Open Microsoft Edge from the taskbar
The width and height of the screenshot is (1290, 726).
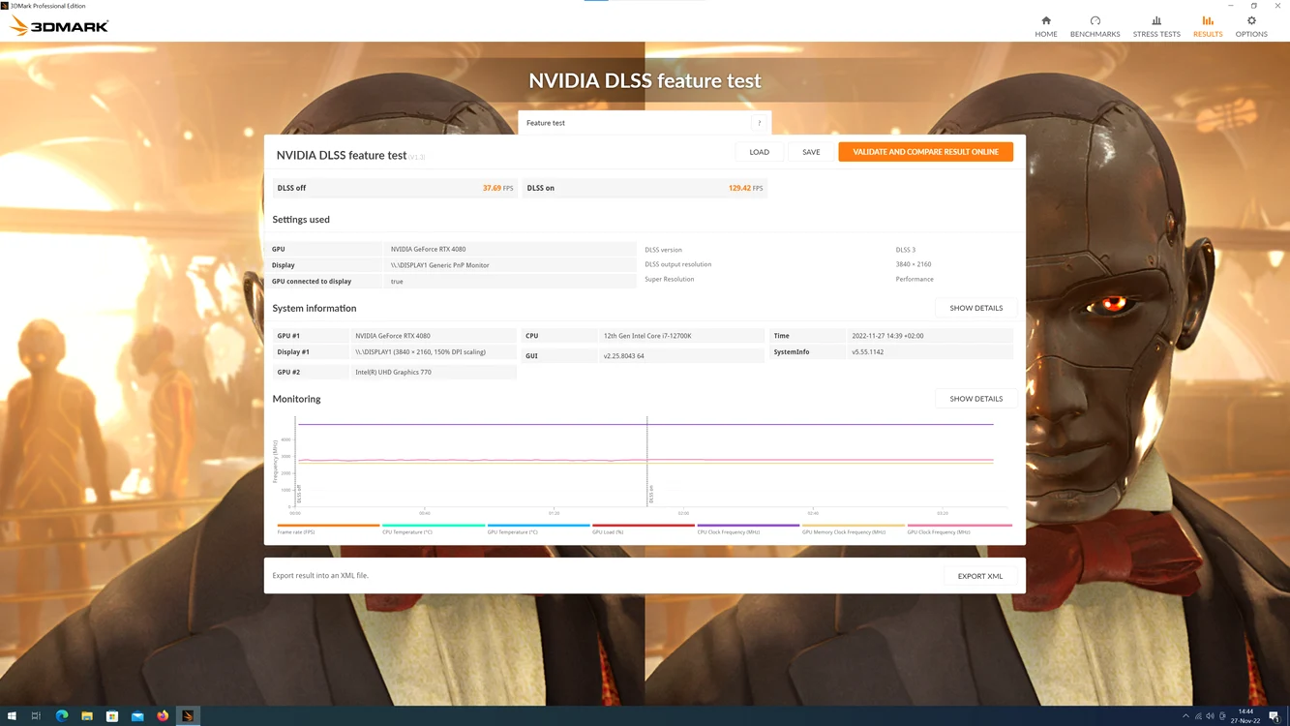[x=62, y=716]
